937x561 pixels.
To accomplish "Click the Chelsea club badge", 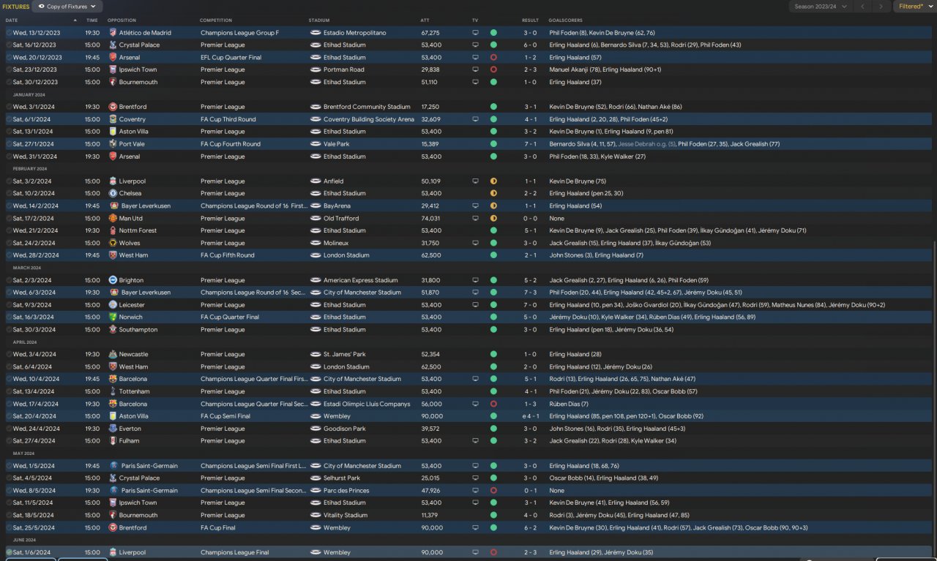I will point(113,194).
